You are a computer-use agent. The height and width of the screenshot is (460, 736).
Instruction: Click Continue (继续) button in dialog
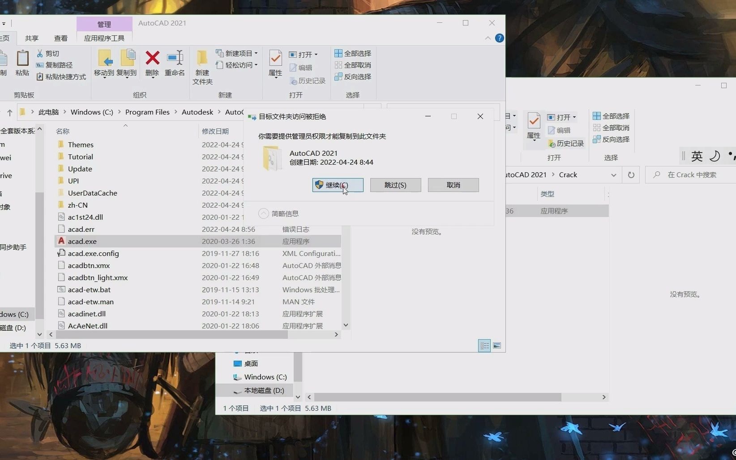tap(338, 185)
